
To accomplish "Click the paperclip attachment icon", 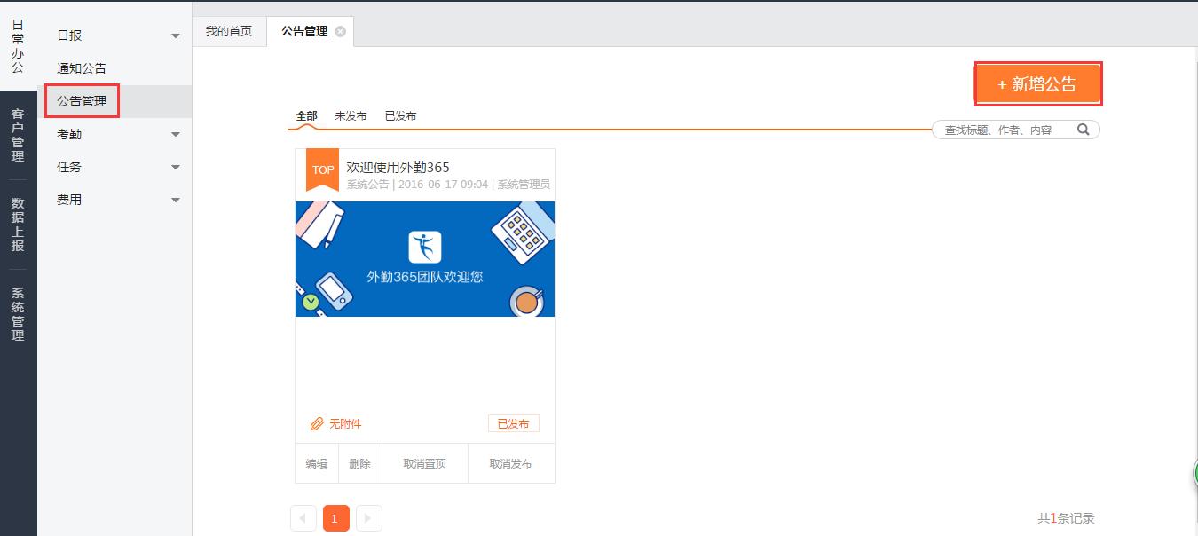I will 317,424.
